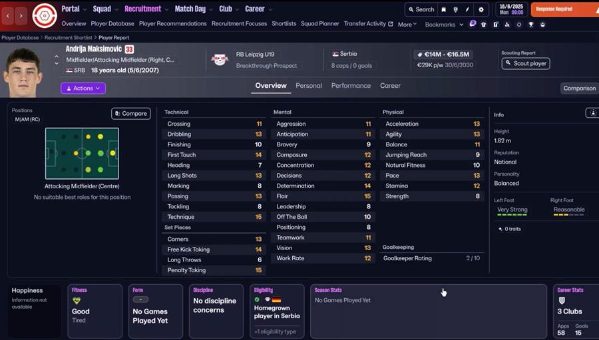Expand the More submenu dropdown
Screen dimensions: 599x340
pyautogui.click(x=407, y=25)
